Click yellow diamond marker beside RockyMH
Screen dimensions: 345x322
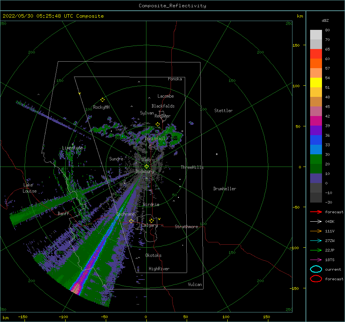(102, 100)
